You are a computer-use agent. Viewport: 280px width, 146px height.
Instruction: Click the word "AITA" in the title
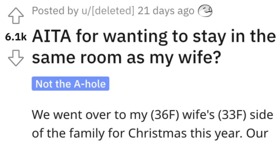click(x=51, y=37)
